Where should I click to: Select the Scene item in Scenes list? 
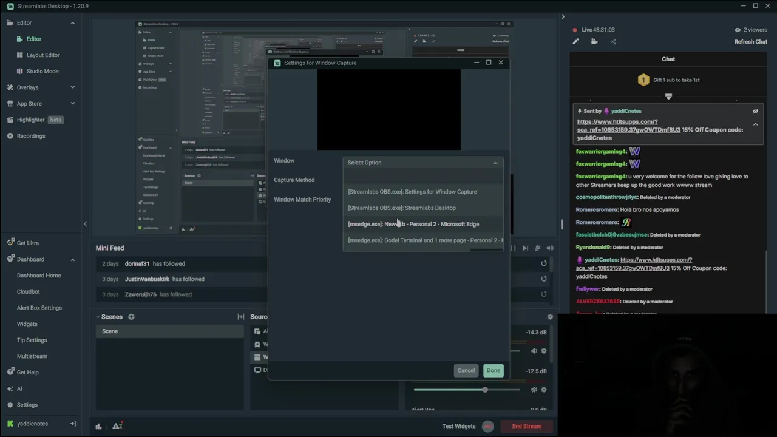point(170,331)
